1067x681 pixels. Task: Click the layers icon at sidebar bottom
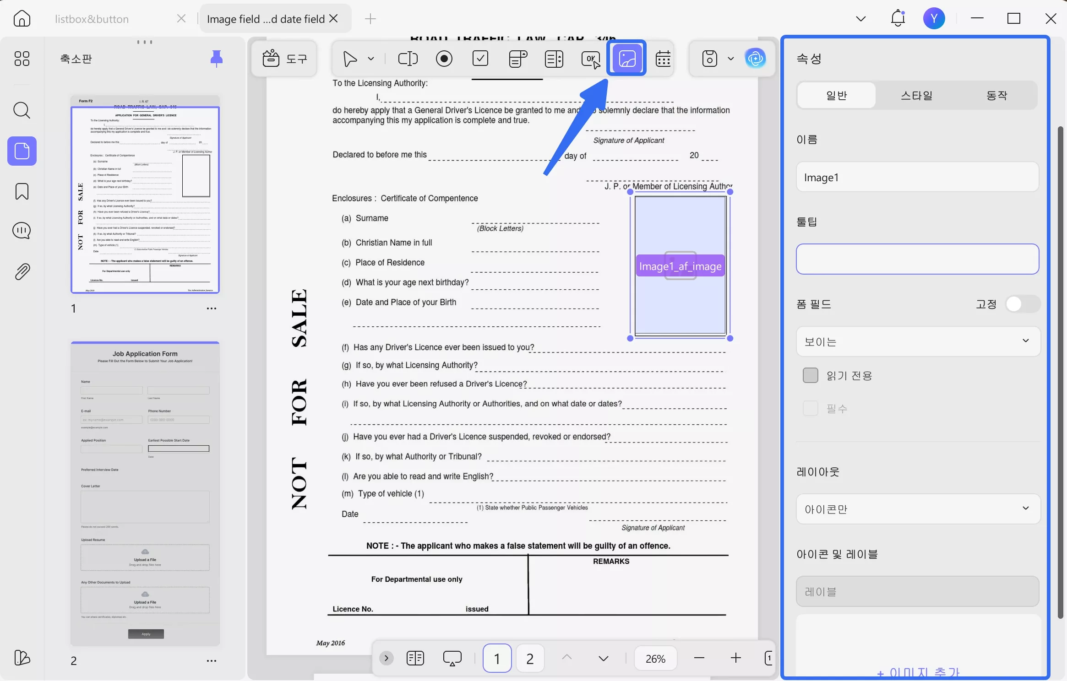point(22,658)
